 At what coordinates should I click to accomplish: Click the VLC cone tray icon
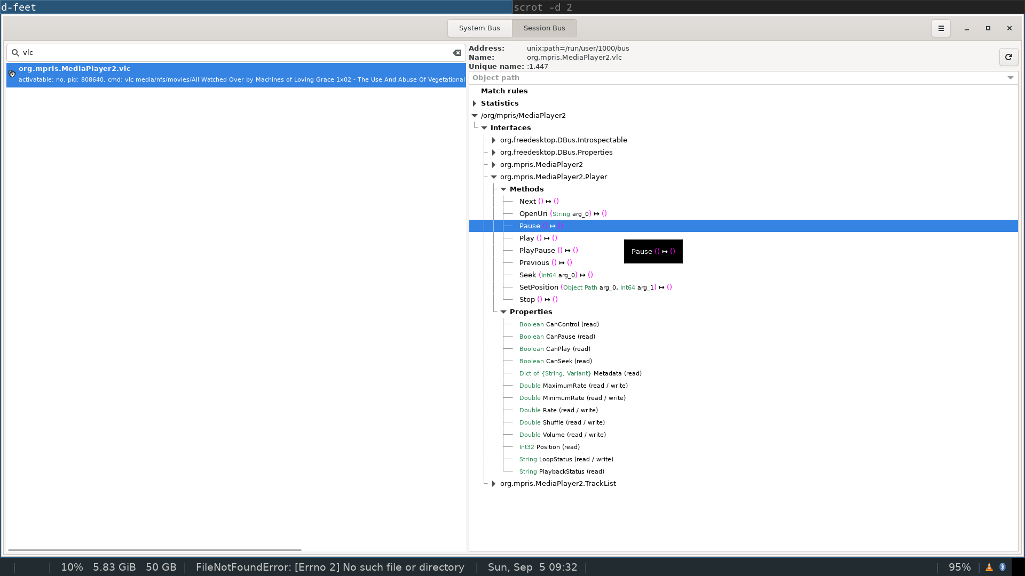pyautogui.click(x=989, y=567)
